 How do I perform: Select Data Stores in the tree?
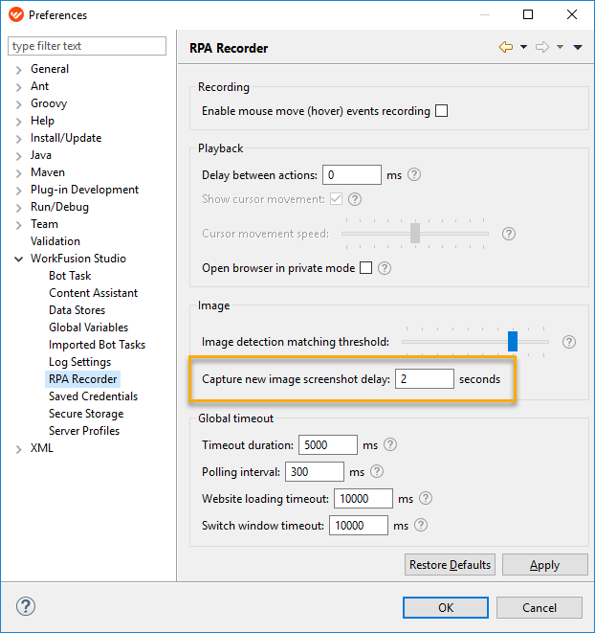click(77, 310)
